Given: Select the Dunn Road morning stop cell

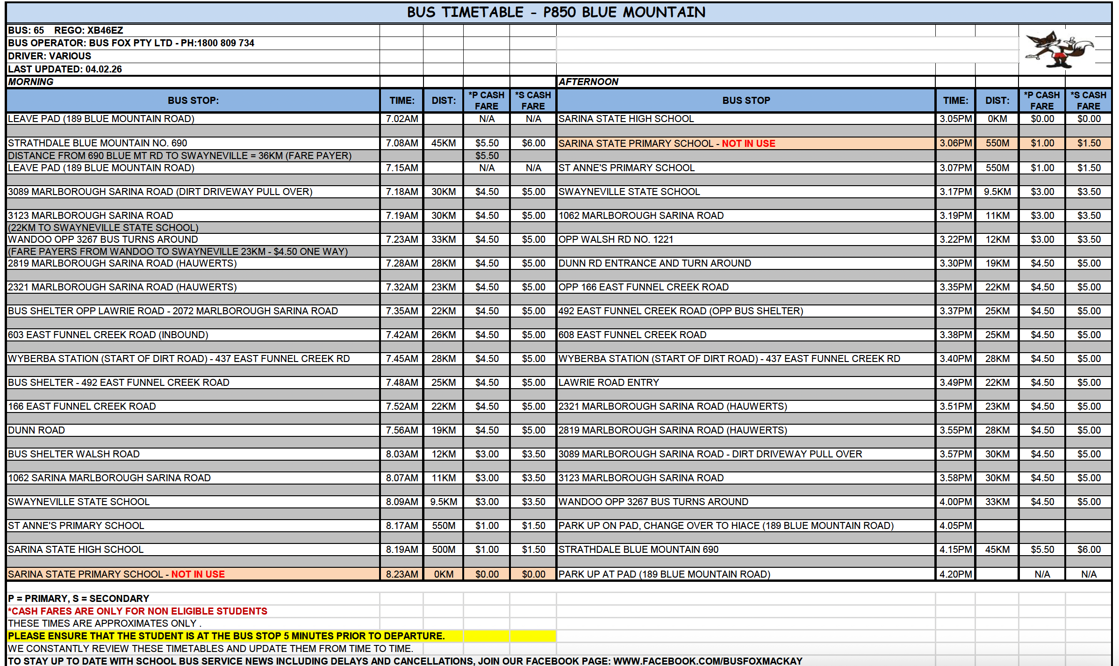Looking at the screenshot, I should click(36, 430).
